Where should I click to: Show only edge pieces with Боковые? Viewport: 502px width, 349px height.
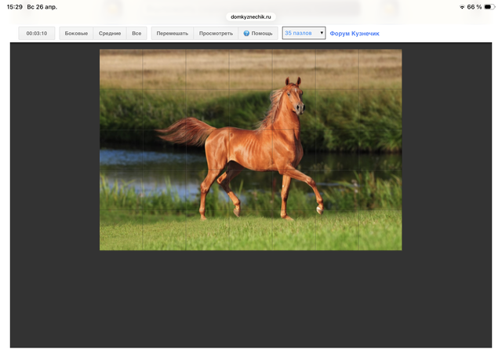tap(76, 34)
